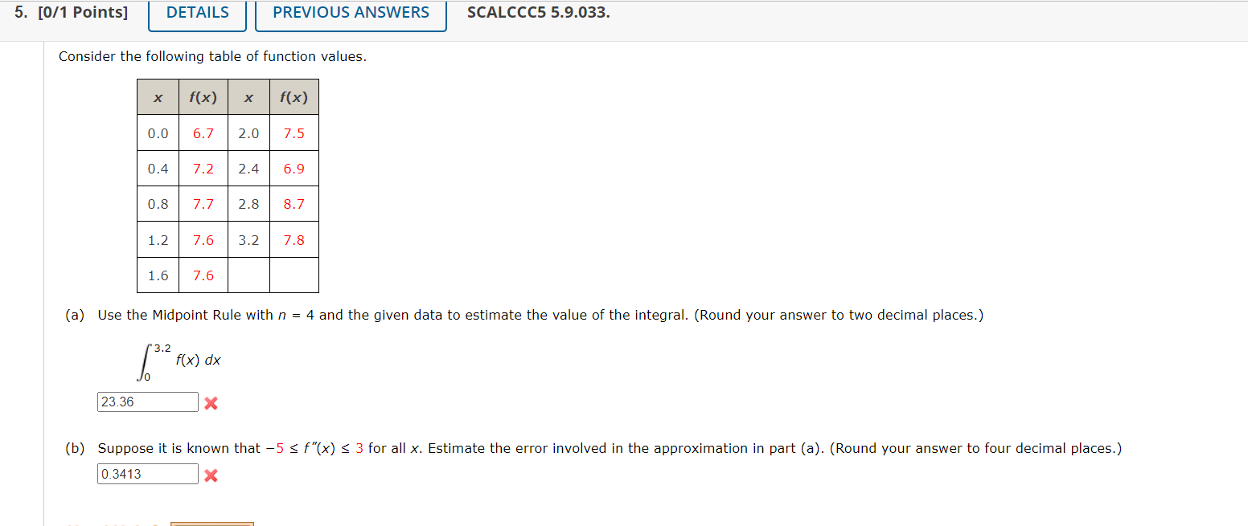The image size is (1248, 526).
Task: Select the cell showing x value 3.2
Action: point(248,239)
